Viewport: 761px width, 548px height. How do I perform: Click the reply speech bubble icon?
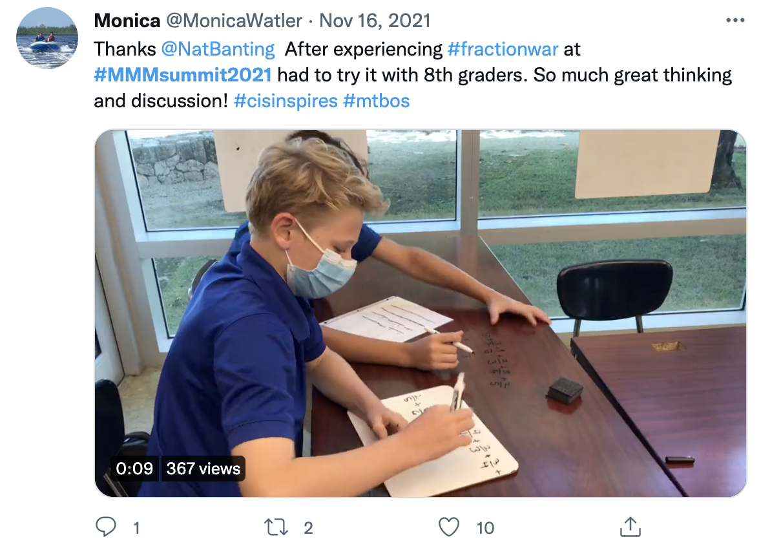point(105,527)
